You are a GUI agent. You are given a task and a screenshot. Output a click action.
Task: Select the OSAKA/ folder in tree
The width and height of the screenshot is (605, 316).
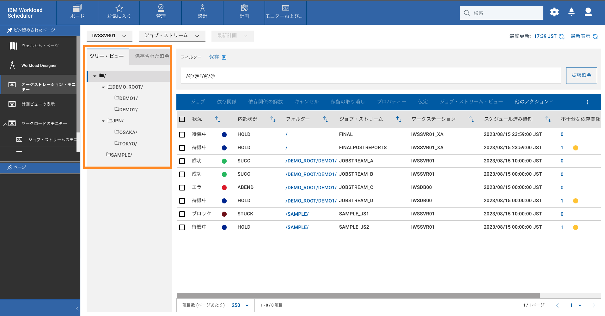click(126, 132)
